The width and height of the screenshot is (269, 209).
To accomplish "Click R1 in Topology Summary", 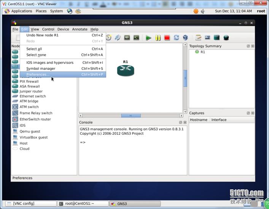I will coord(203,52).
